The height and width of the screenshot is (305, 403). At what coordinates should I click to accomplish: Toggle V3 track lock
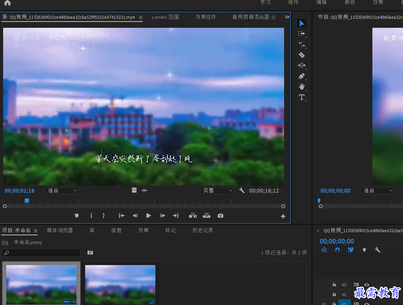(x=334, y=285)
